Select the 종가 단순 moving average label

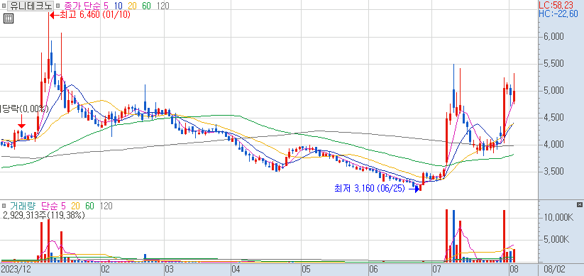[x=82, y=6]
